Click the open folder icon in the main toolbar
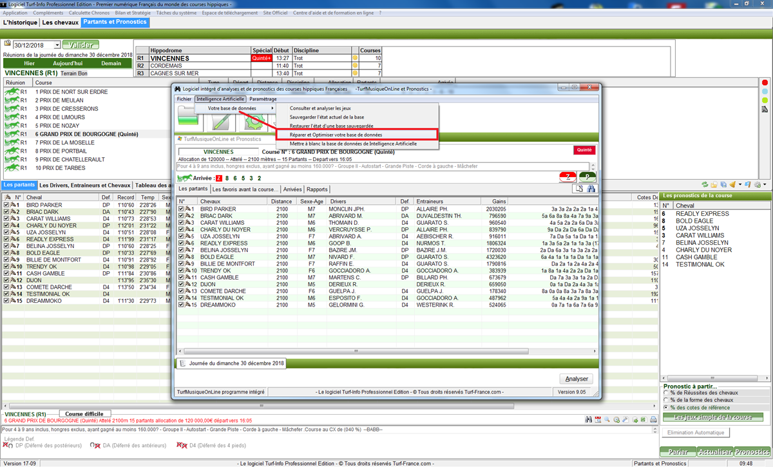 point(714,184)
